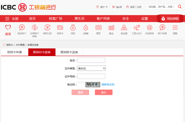Viewport: 185px width, 122px height.
Task: Click the 验证码 captcha input box
Action: click(x=81, y=84)
